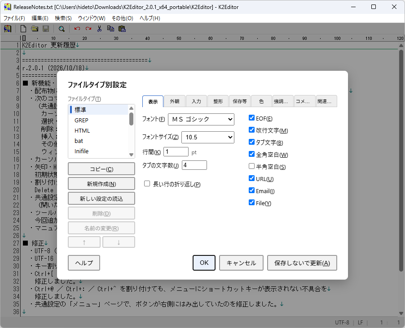Select the 表示 tab
405x328 pixels.
[153, 101]
